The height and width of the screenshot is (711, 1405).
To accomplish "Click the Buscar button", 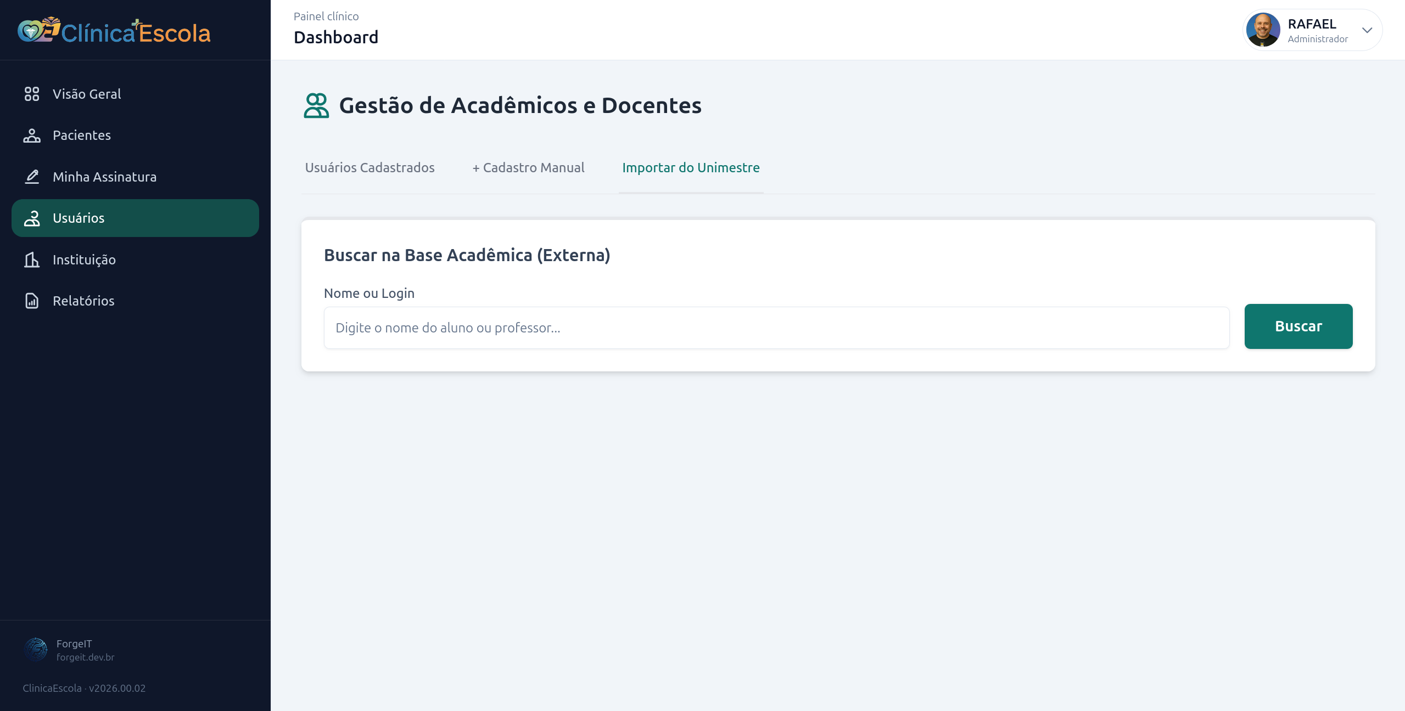I will (x=1298, y=326).
